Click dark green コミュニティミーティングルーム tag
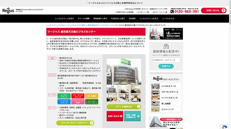 pos(91,102)
